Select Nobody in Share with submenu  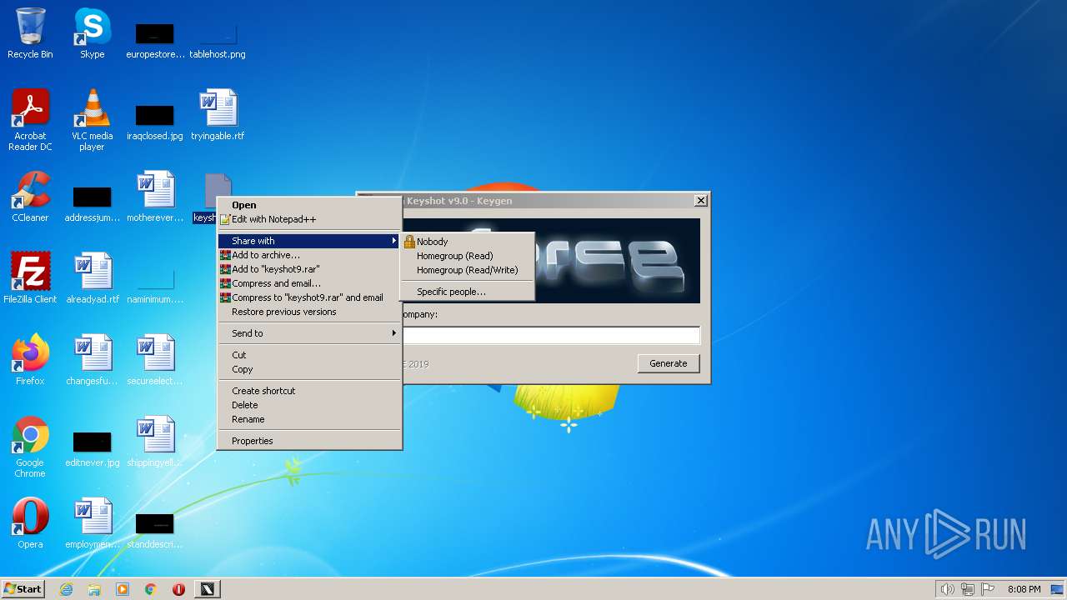pos(467,242)
